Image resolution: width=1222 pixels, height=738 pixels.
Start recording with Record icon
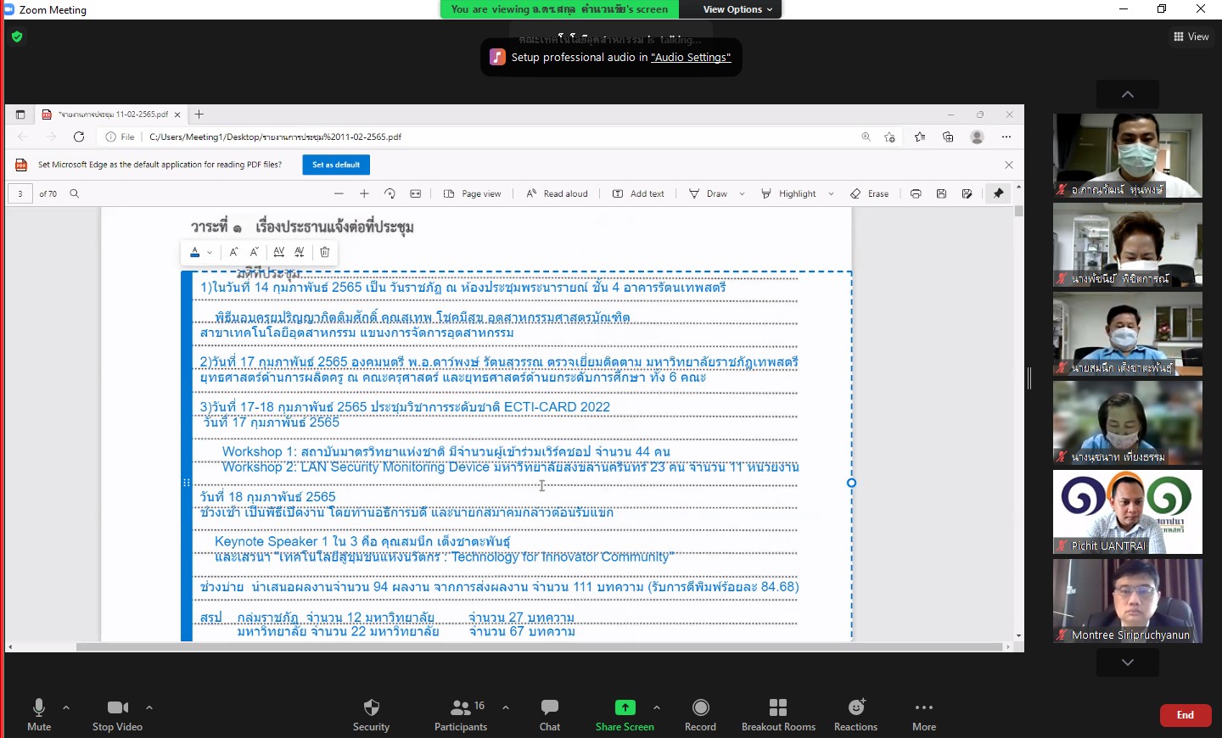coord(700,707)
